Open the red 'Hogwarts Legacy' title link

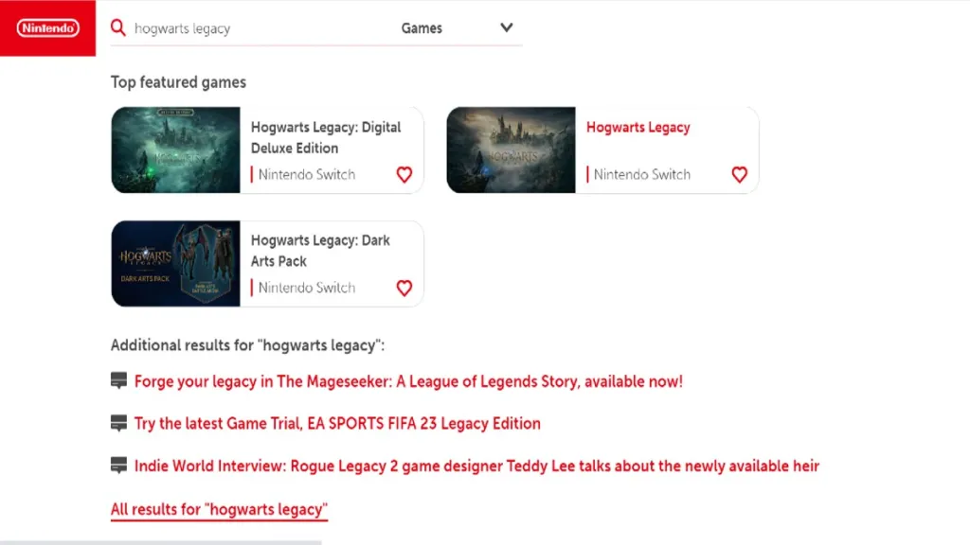[x=638, y=128]
